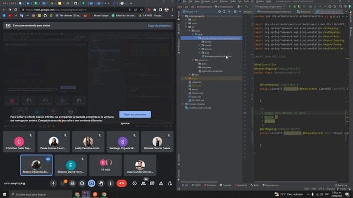Open the emoji reactions button in Meet
This screenshot has height=198, width=353.
pyautogui.click(x=82, y=183)
